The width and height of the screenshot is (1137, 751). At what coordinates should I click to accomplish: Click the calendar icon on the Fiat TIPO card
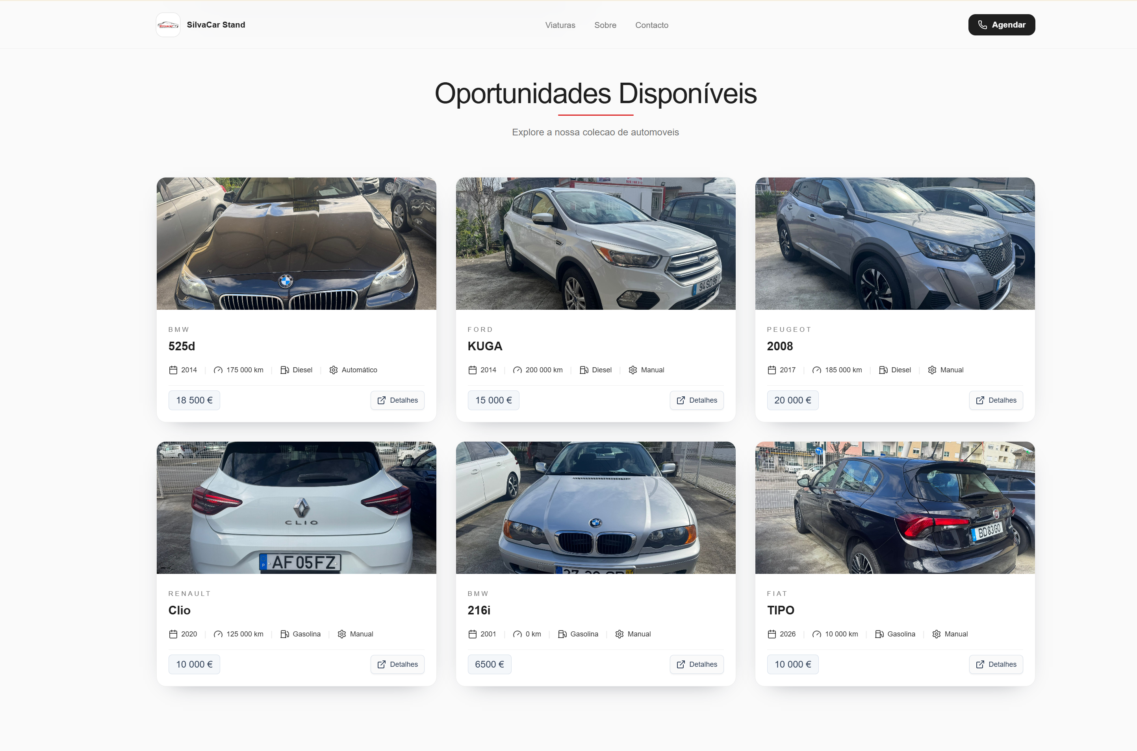(x=772, y=634)
